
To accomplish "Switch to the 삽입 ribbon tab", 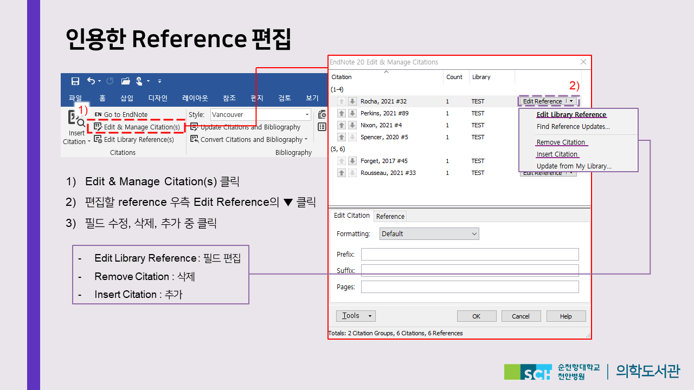I will click(x=127, y=98).
